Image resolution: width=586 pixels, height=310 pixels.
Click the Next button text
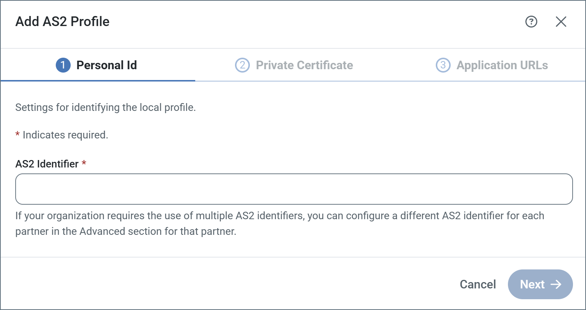coord(532,284)
